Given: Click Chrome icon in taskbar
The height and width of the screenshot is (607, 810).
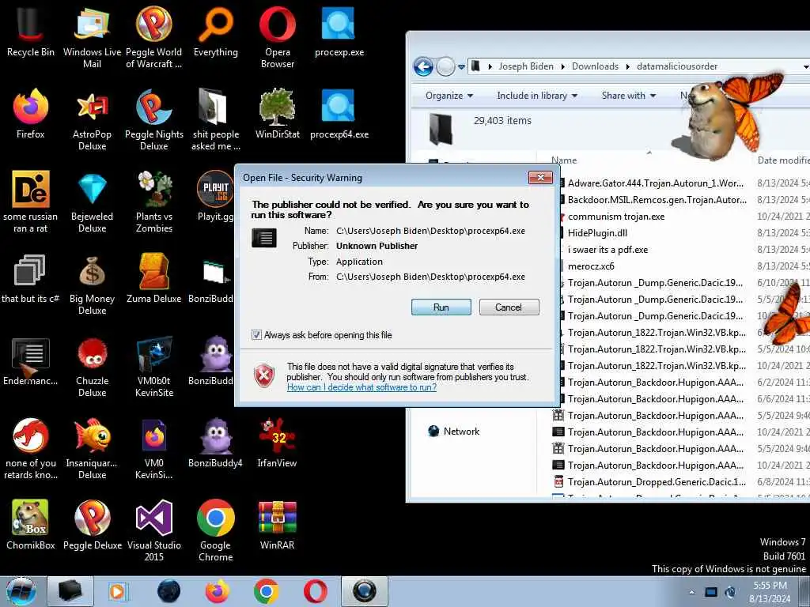Looking at the screenshot, I should click(x=267, y=591).
